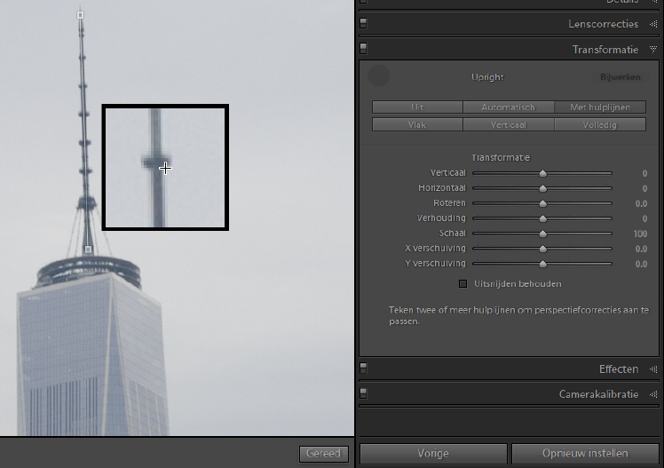The height and width of the screenshot is (468, 664).
Task: Expand the Lenscorrecties panel triangle
Action: [x=653, y=24]
